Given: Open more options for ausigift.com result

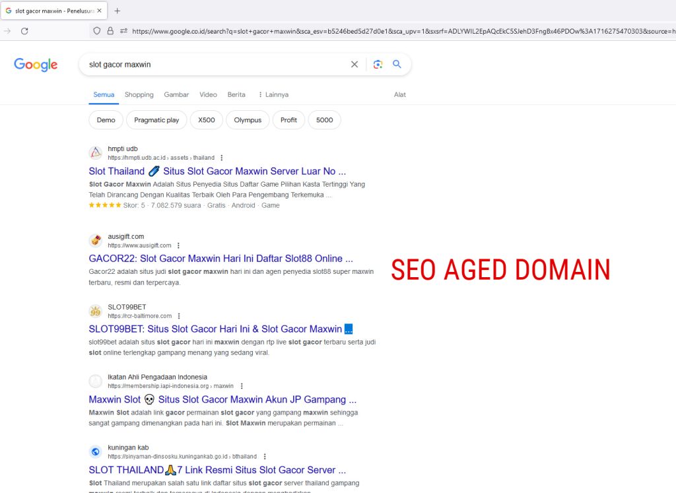Looking at the screenshot, I should (178, 246).
